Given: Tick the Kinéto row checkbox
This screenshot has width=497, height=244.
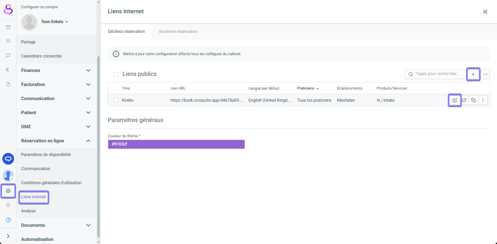Looking at the screenshot, I should coord(116,100).
